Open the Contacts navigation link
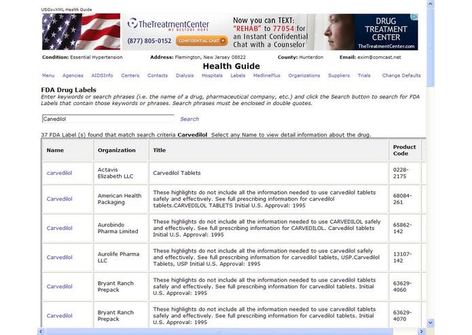This screenshot has height=335, width=472. [158, 75]
